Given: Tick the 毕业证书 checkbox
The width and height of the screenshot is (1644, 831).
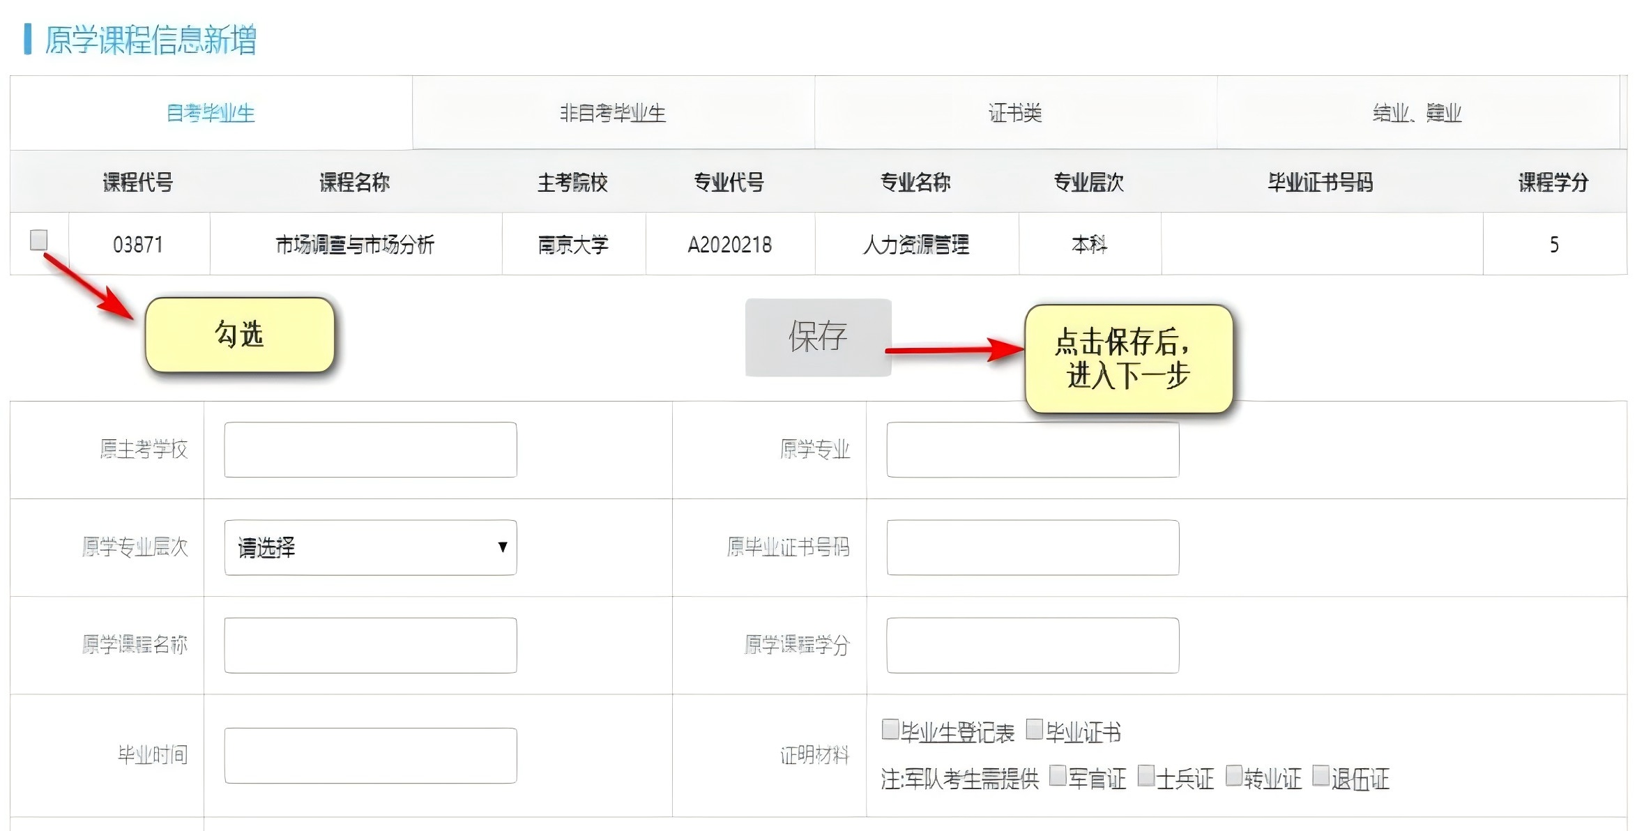Looking at the screenshot, I should pyautogui.click(x=1035, y=729).
